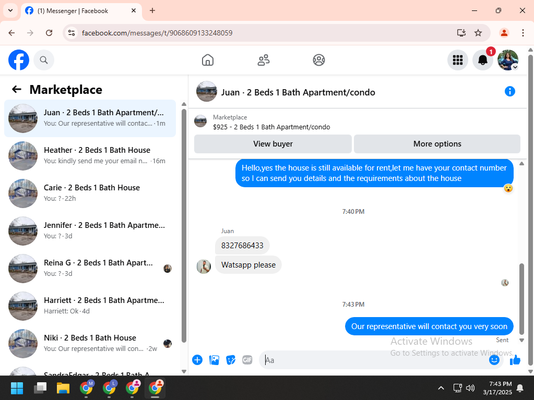Click Juan's listing thumbnail in chat header

pos(206,91)
